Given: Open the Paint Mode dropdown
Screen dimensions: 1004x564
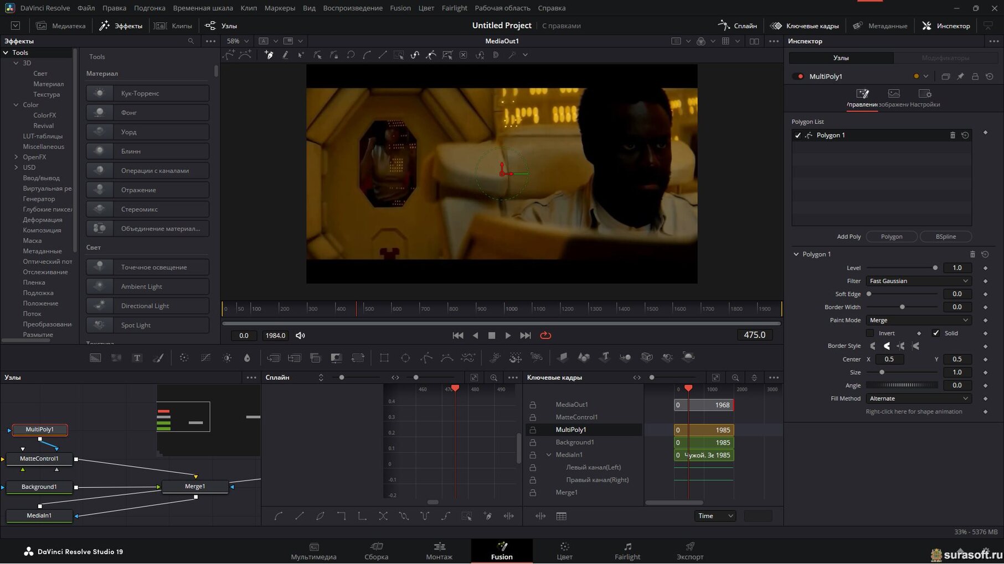Looking at the screenshot, I should 918,320.
